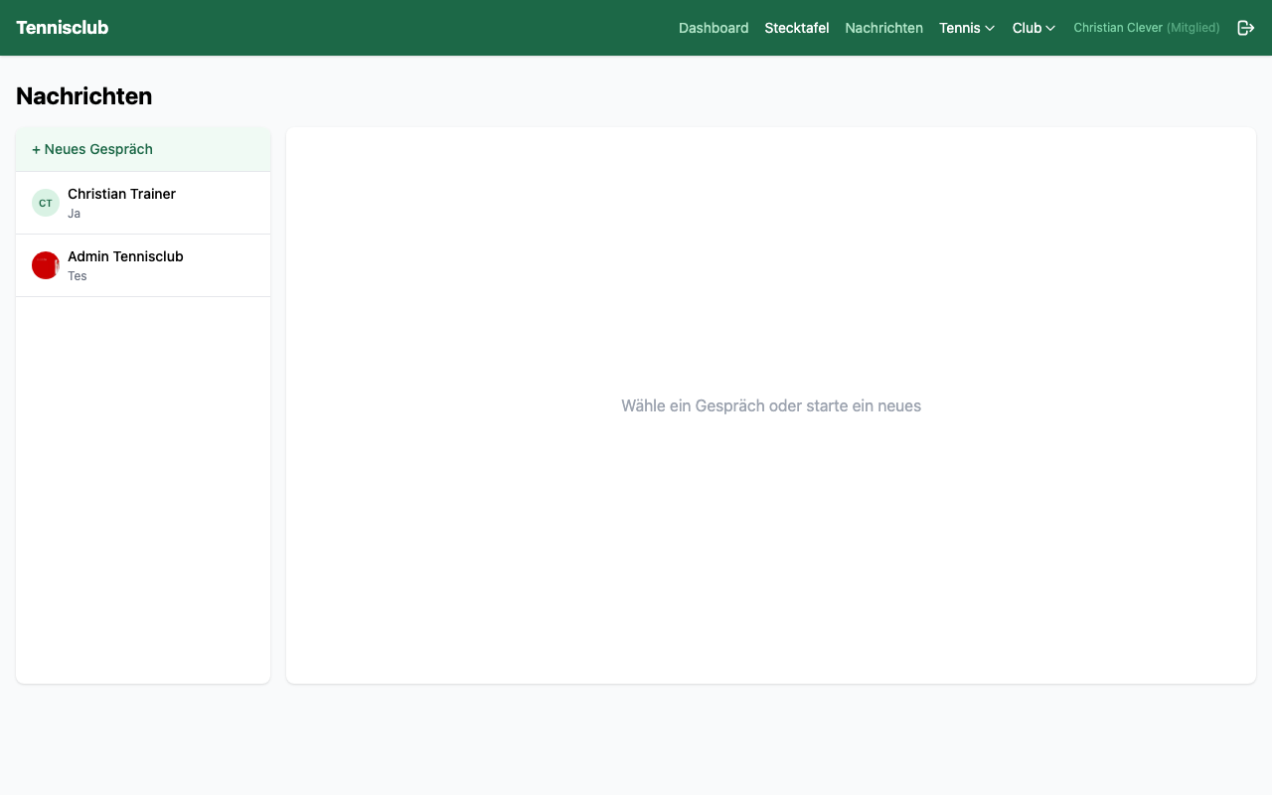Open the Club dropdown menu

click(x=1033, y=28)
